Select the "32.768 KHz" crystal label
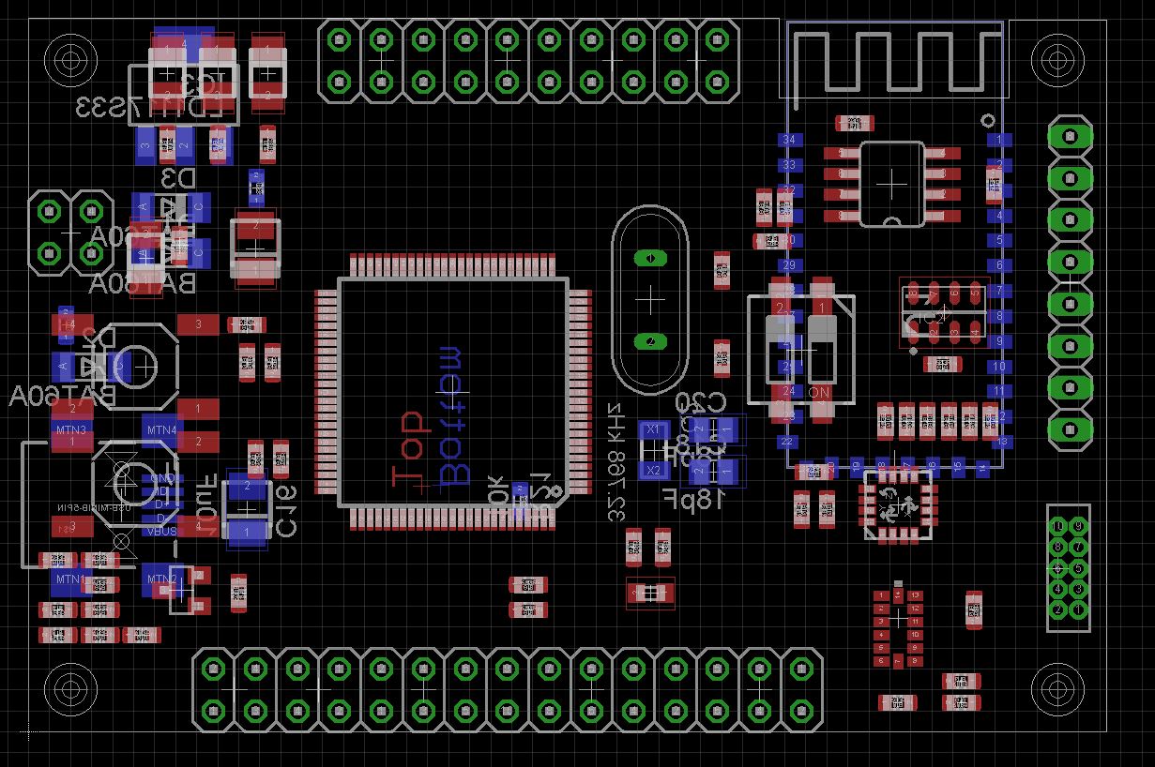Screen dimensions: 1155x767 click(x=616, y=462)
